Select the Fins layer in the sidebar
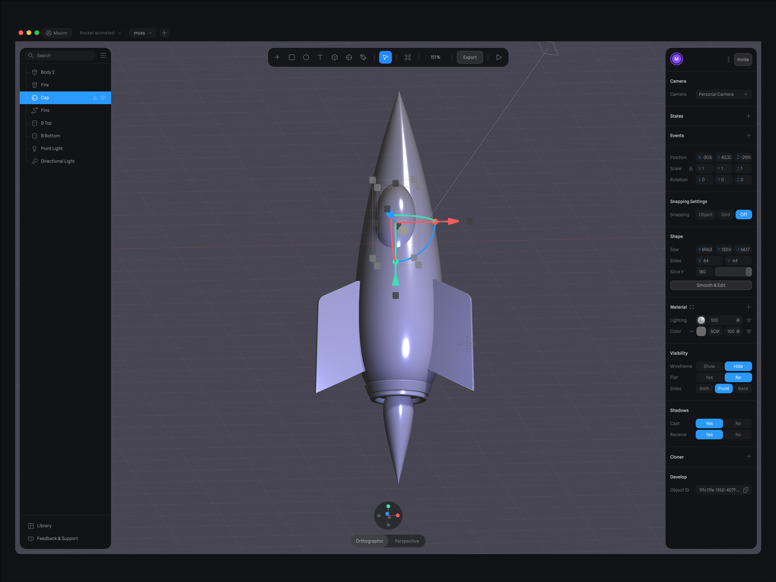This screenshot has height=582, width=776. coord(45,110)
